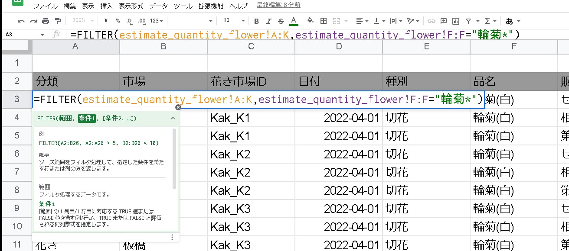Click the borders icon
Viewport: 569px width, 251px height.
pos(323,20)
